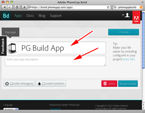145x113 pixels.
Task: Click the lock icon in title bar
Action: coord(143,2)
